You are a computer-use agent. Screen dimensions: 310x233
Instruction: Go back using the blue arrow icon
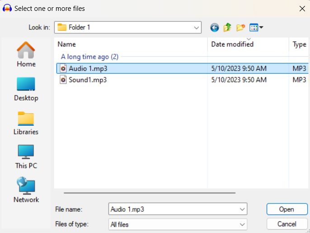(215, 27)
